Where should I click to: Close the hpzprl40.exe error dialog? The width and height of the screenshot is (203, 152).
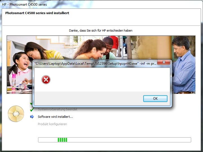click(164, 62)
